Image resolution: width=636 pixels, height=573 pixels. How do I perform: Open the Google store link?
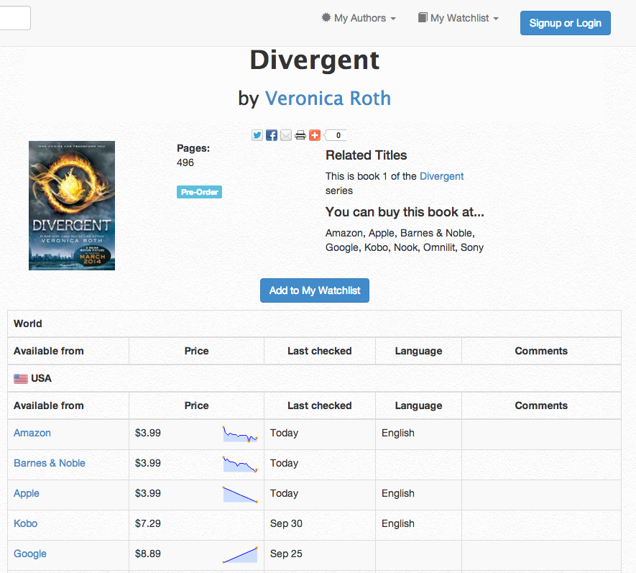click(x=30, y=554)
